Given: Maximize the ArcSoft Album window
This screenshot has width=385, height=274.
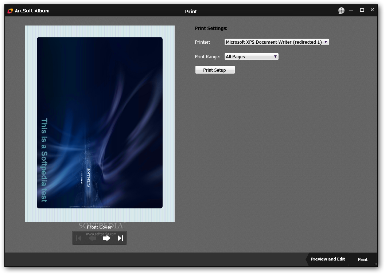Looking at the screenshot, I should tap(362, 10).
